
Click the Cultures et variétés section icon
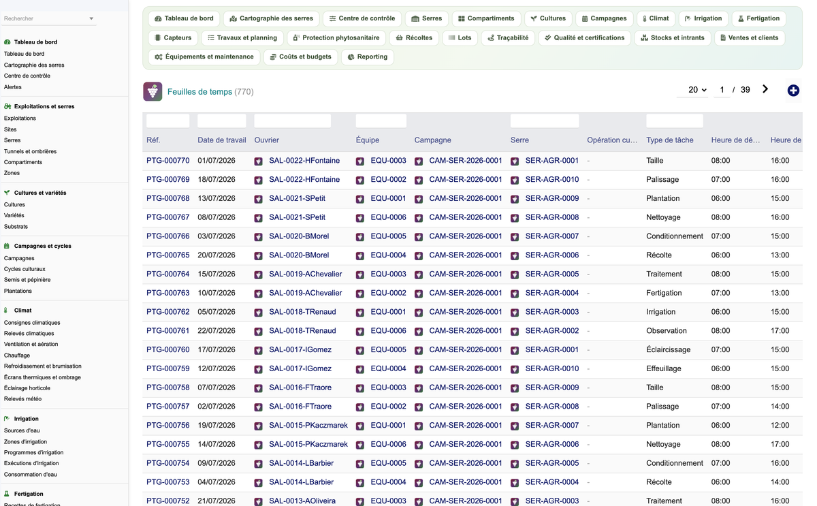point(7,193)
